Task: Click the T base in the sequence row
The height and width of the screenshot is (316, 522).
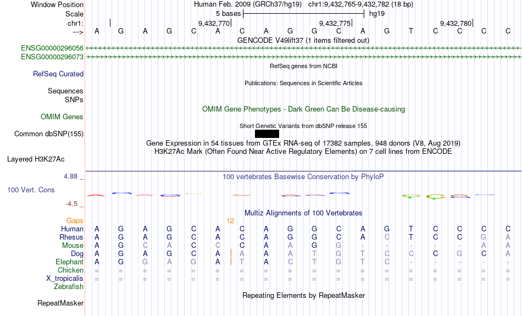Action: (x=411, y=31)
